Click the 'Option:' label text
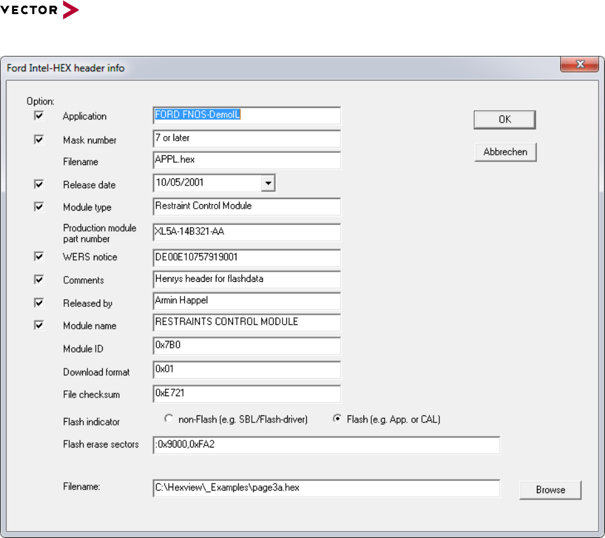This screenshot has width=605, height=538. 40,101
